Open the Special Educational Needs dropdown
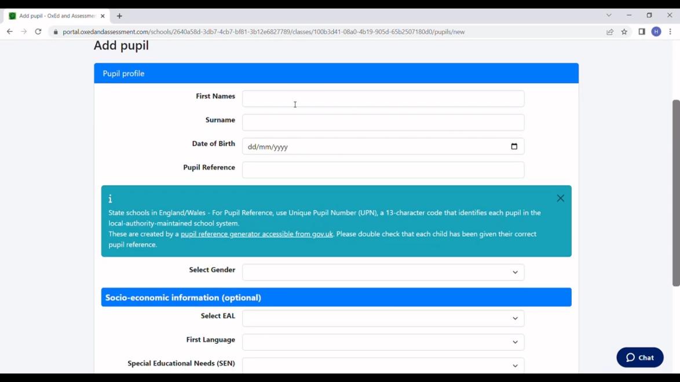The width and height of the screenshot is (680, 382). pos(383,365)
